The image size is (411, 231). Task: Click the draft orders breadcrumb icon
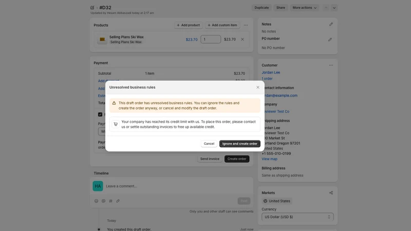[92, 8]
